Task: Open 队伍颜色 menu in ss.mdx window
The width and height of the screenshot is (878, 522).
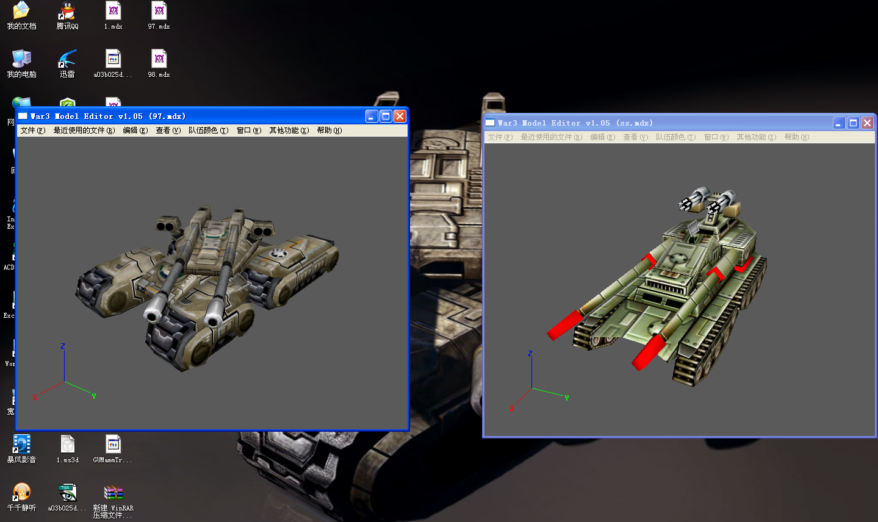Action: pyautogui.click(x=676, y=137)
